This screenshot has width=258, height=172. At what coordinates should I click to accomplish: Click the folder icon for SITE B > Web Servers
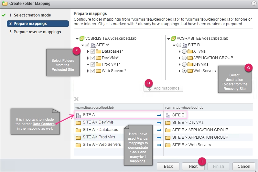168,145
